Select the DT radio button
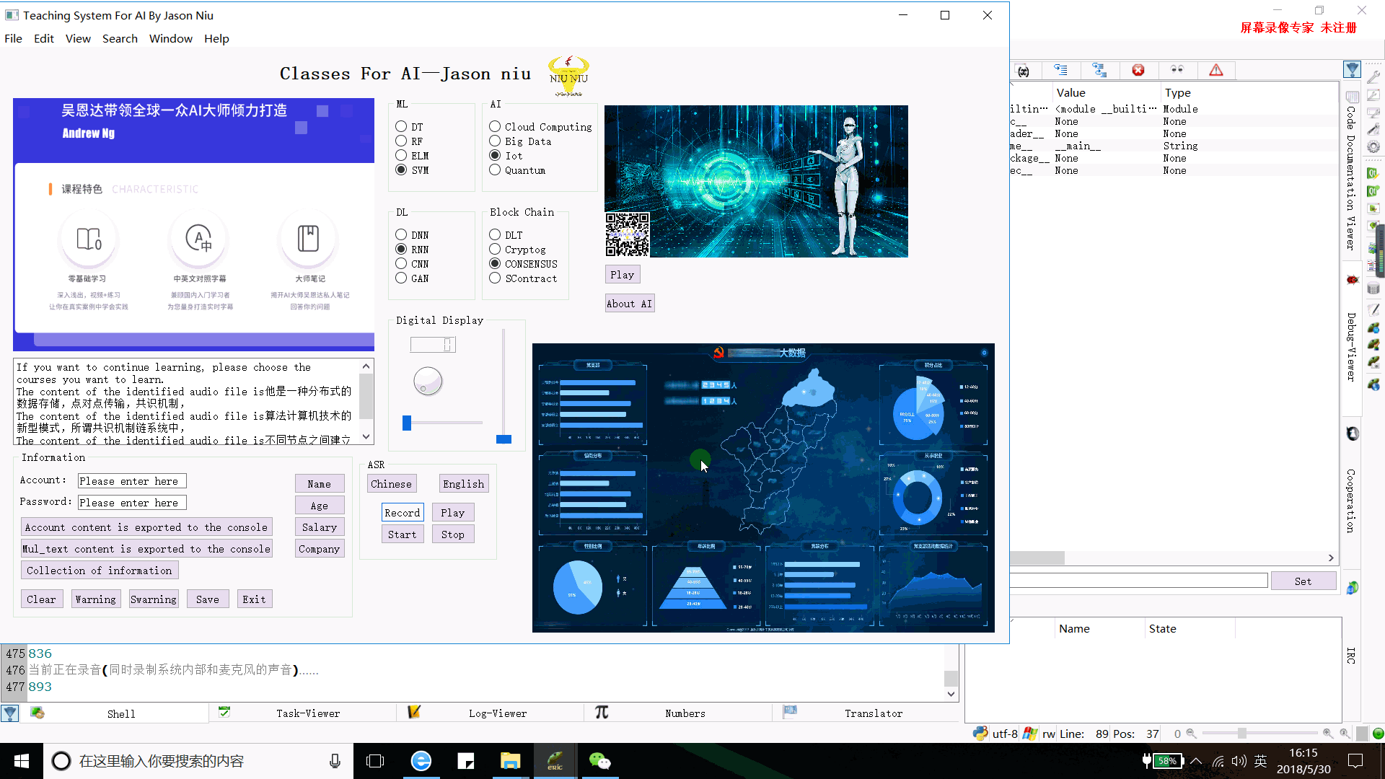 pyautogui.click(x=401, y=126)
